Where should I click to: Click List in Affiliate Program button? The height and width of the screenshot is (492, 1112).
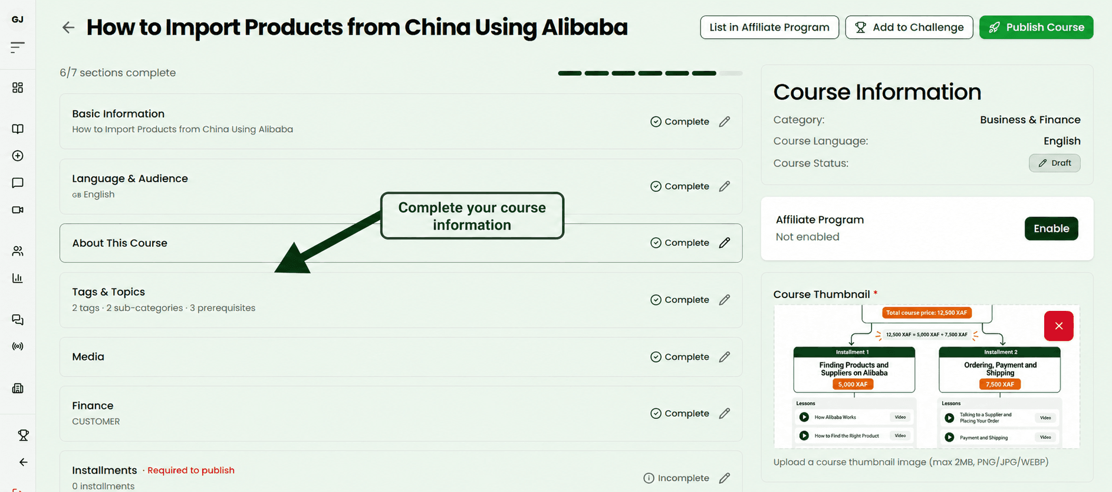pos(769,27)
